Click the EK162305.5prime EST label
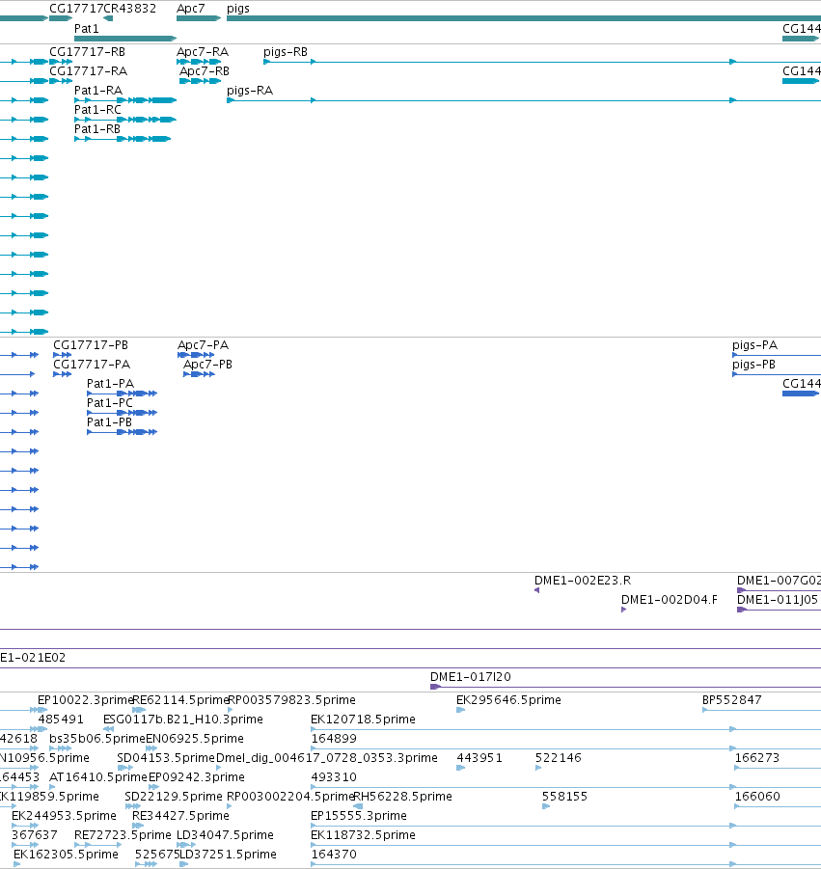The height and width of the screenshot is (869, 821). [x=66, y=854]
